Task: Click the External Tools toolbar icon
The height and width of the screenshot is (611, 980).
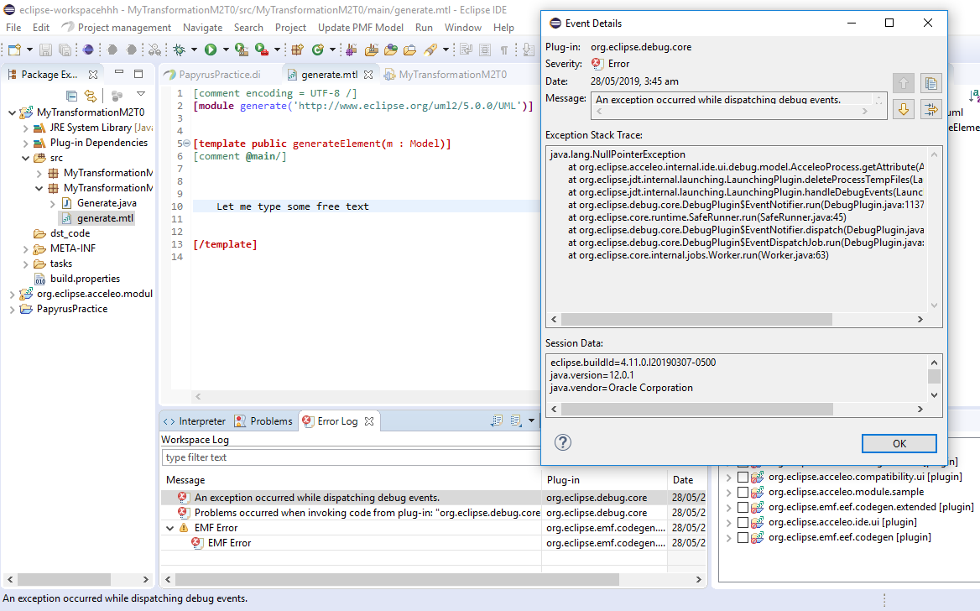Action: 262,50
